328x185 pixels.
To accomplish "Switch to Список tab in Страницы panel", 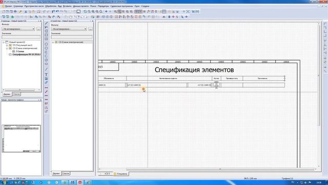I will pos(16,94).
